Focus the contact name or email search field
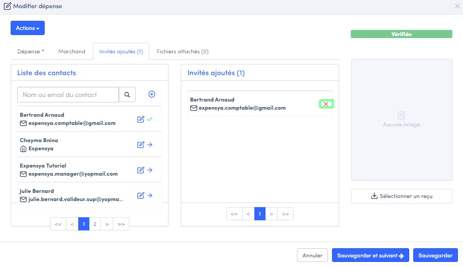The image size is (463, 267). [x=68, y=94]
